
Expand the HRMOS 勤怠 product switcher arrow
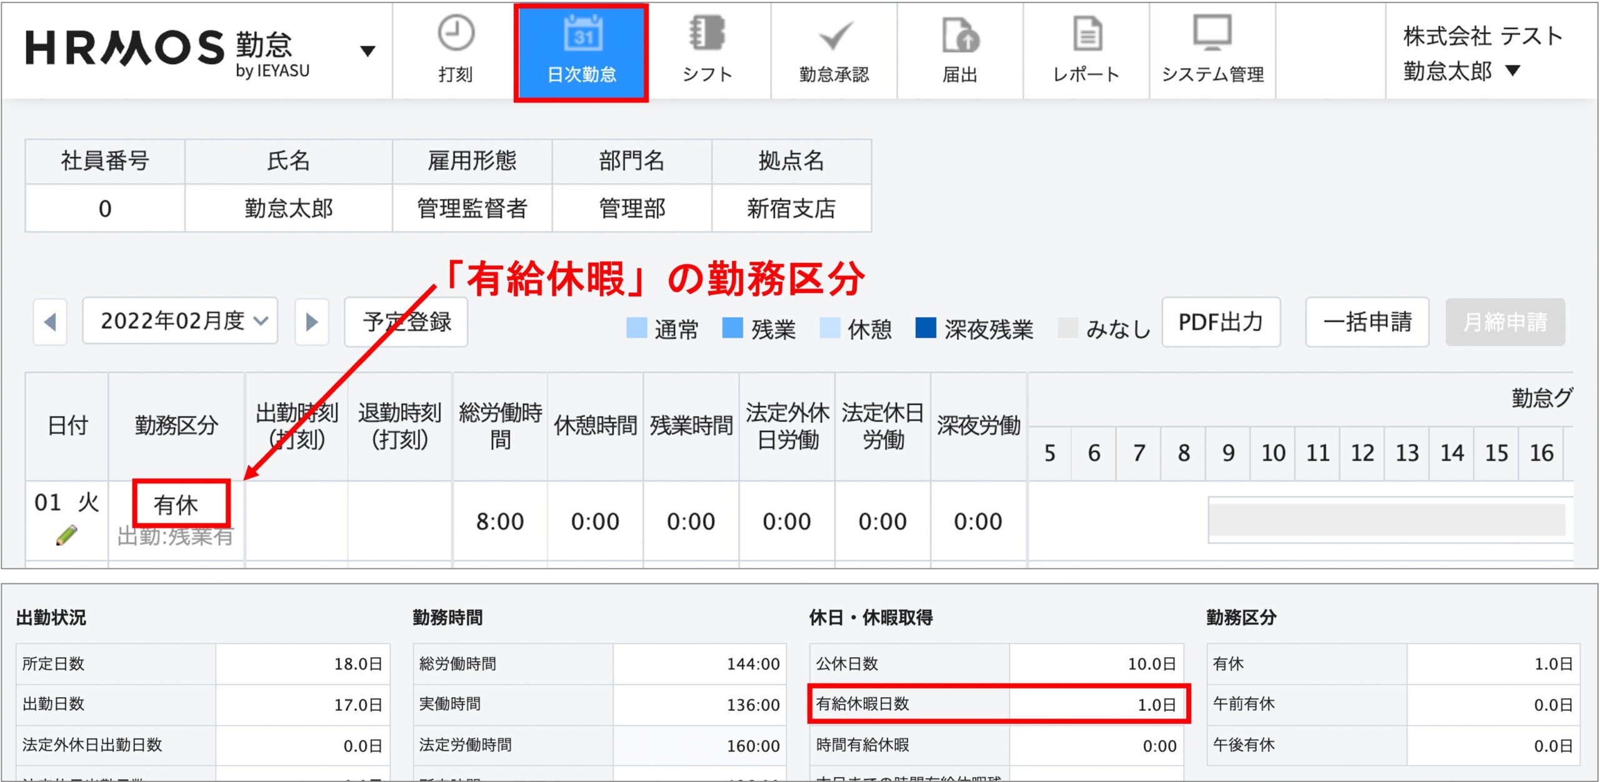368,51
